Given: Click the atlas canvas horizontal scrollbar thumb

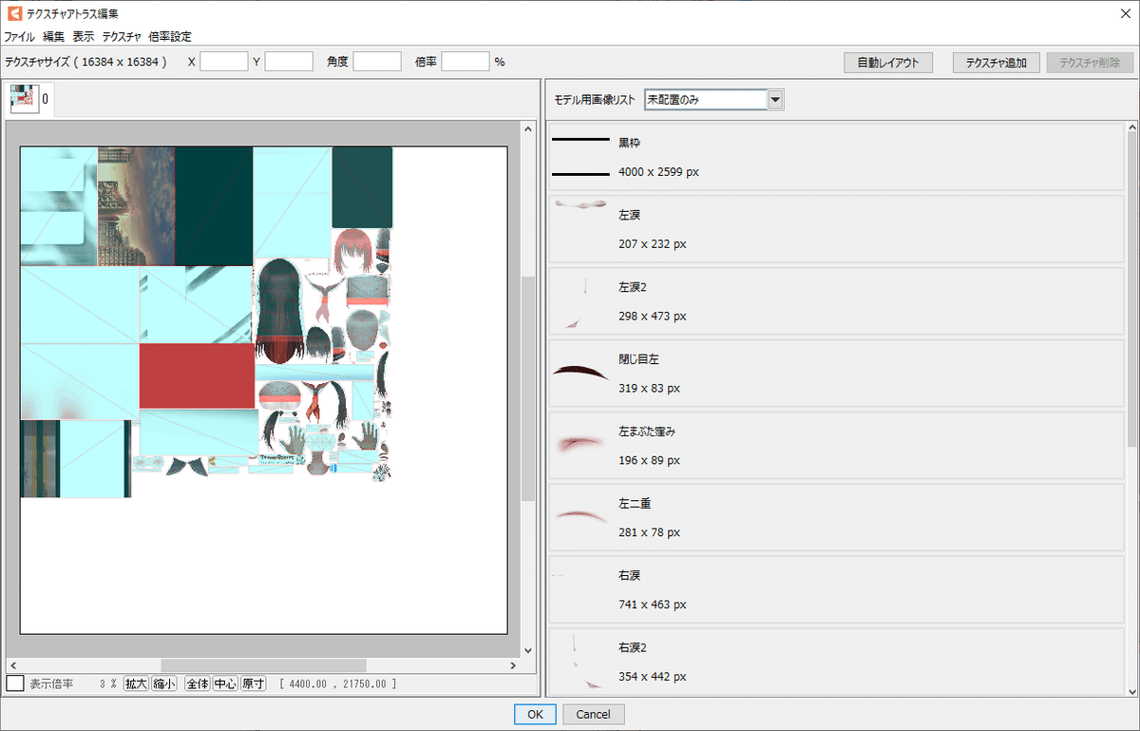Looking at the screenshot, I should click(263, 664).
